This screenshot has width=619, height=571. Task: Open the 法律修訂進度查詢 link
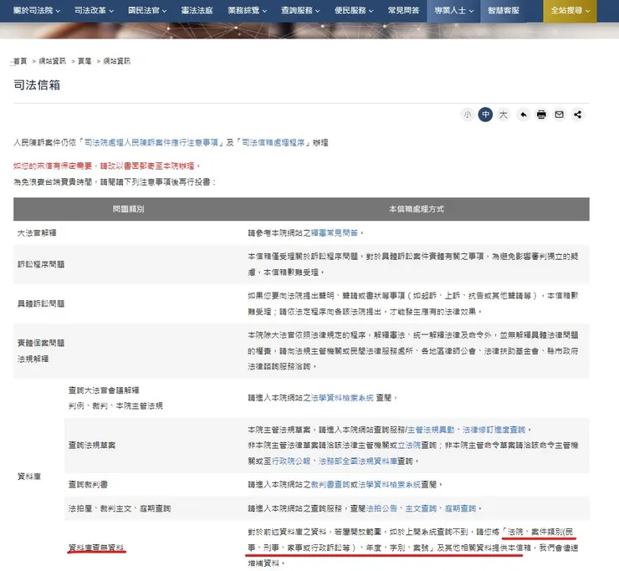coord(494,430)
